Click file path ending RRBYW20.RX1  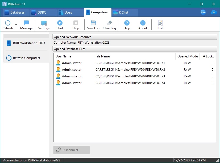(130, 63)
